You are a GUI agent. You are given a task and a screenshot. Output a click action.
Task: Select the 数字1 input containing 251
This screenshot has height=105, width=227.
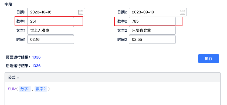[x=50, y=21]
